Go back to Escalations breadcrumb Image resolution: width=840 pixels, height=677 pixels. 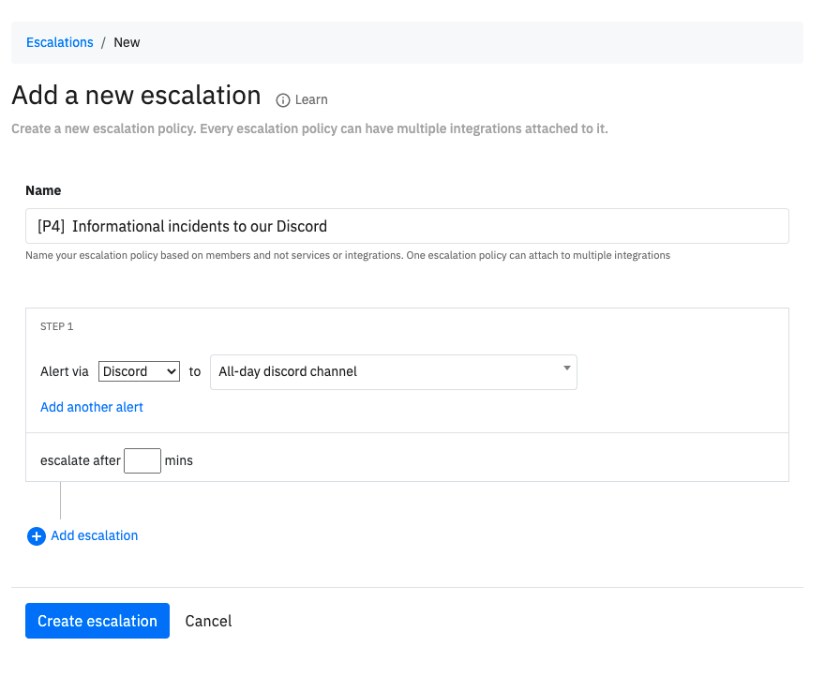59,42
